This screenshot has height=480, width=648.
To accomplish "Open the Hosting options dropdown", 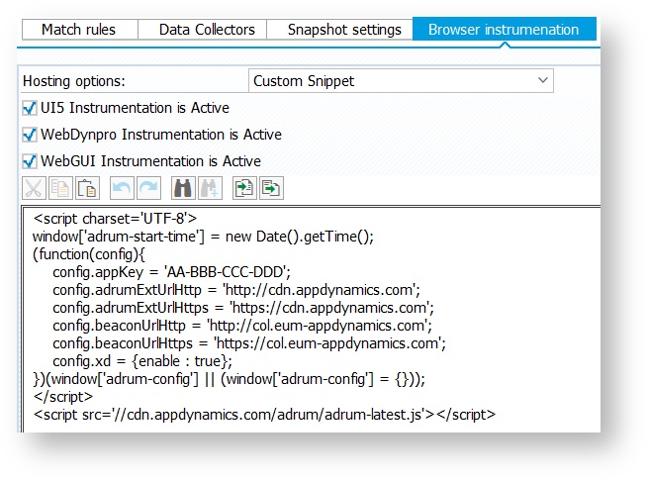I will click(401, 80).
